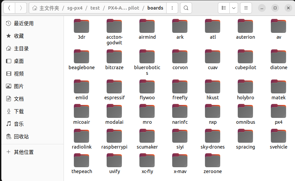The height and width of the screenshot is (181, 295).
Task: Click the boards breadcrumb
Action: (155, 8)
